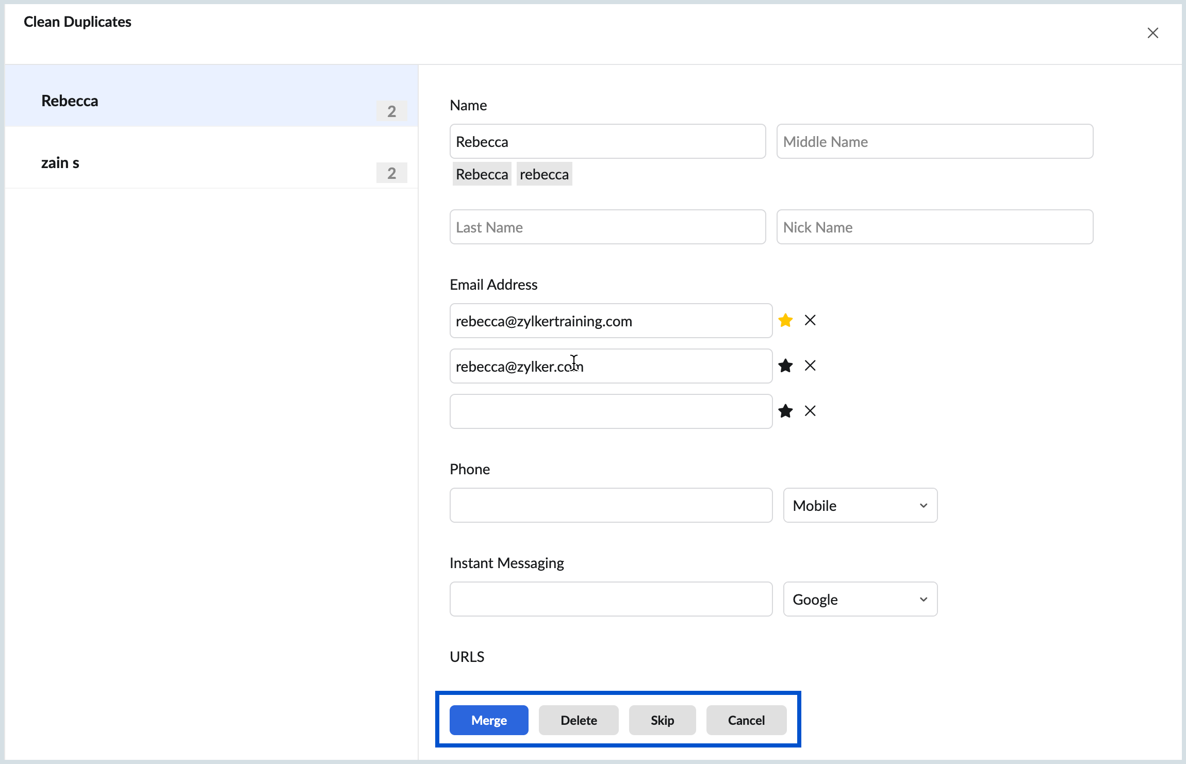
Task: Click the Nick Name input field
Action: 934,227
